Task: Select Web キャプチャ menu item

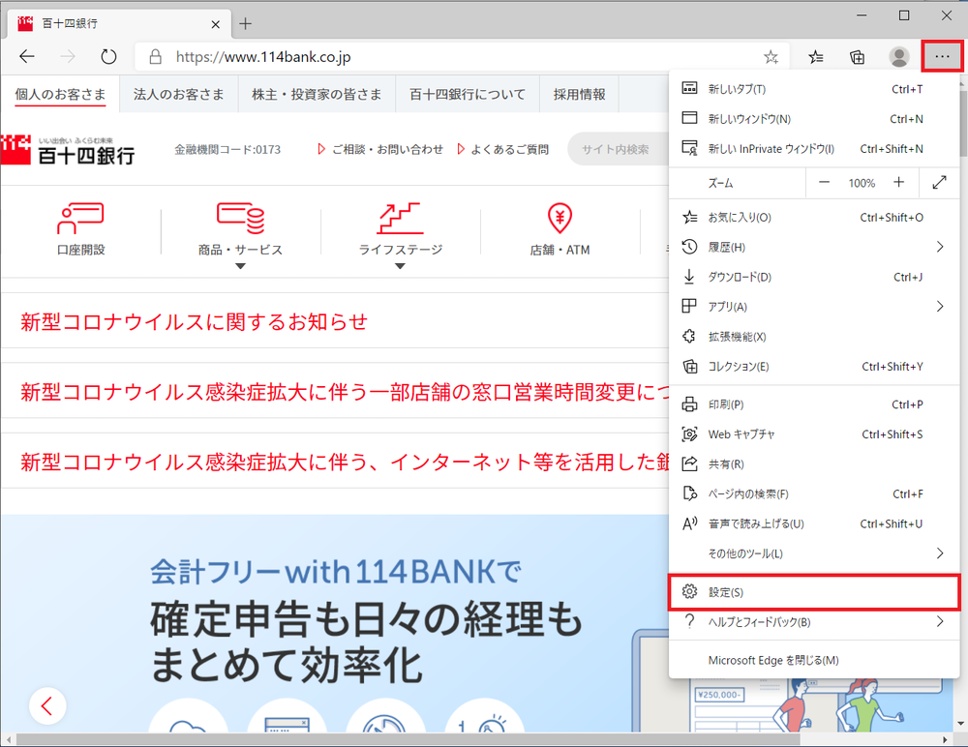Action: tap(814, 434)
